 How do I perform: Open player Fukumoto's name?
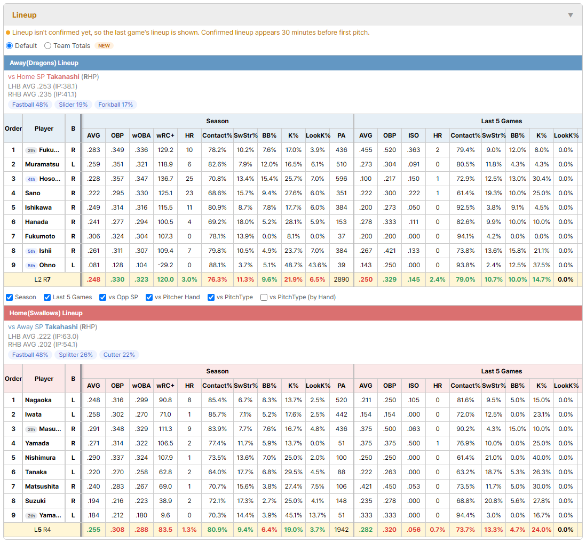tap(40, 236)
